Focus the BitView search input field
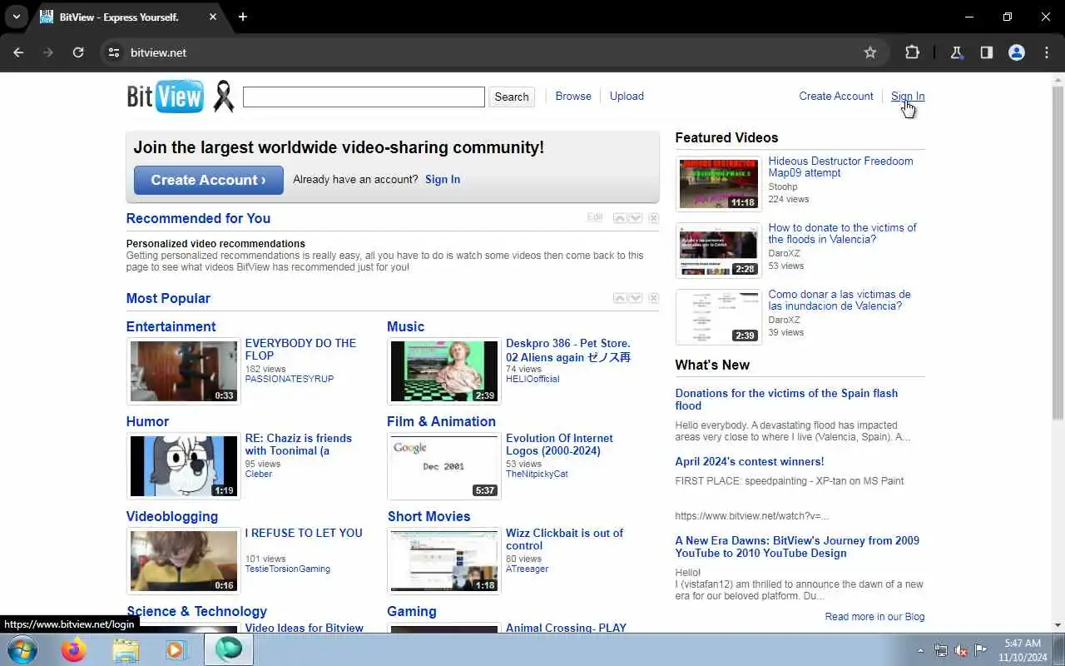Image resolution: width=1065 pixels, height=666 pixels. coord(364,97)
